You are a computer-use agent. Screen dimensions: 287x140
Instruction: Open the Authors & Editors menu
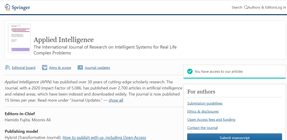click(x=262, y=7)
